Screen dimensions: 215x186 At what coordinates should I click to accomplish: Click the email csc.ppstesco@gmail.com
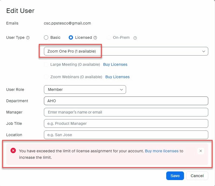(67, 23)
